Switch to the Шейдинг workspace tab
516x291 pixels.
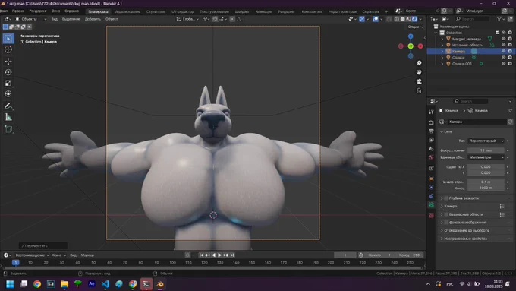click(x=242, y=11)
